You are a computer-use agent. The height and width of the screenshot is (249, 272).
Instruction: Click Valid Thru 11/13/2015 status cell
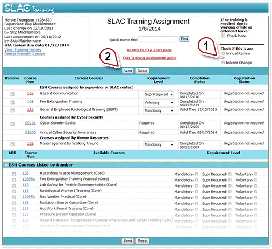(198, 109)
